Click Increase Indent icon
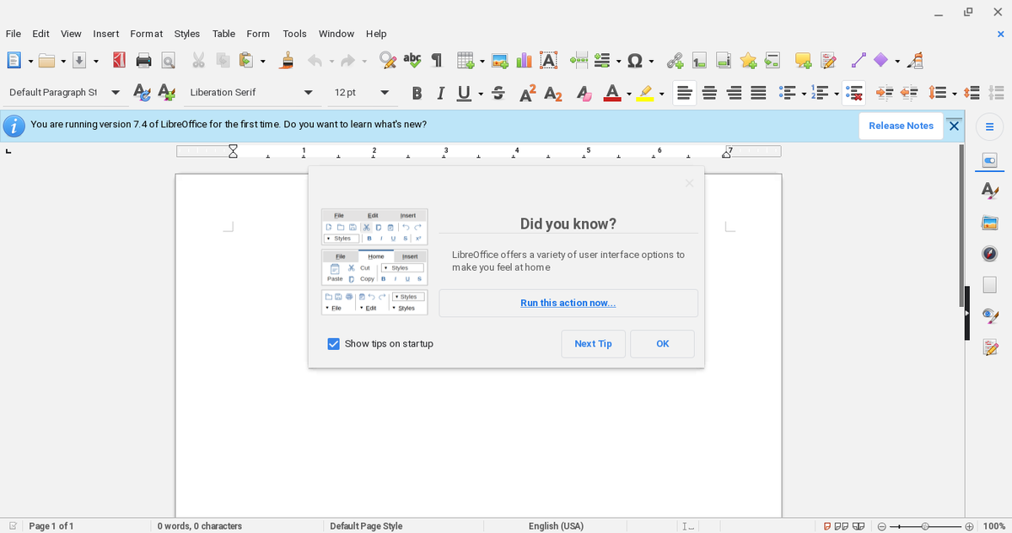Image resolution: width=1012 pixels, height=533 pixels. click(885, 93)
